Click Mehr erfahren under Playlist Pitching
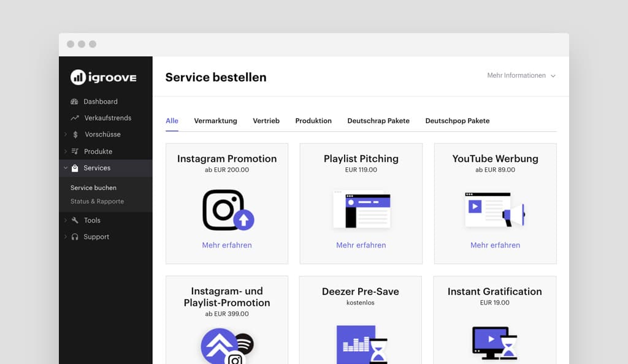 tap(361, 245)
